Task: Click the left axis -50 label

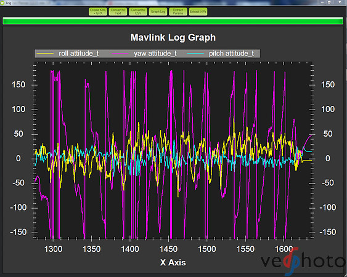Action: tap(18, 183)
